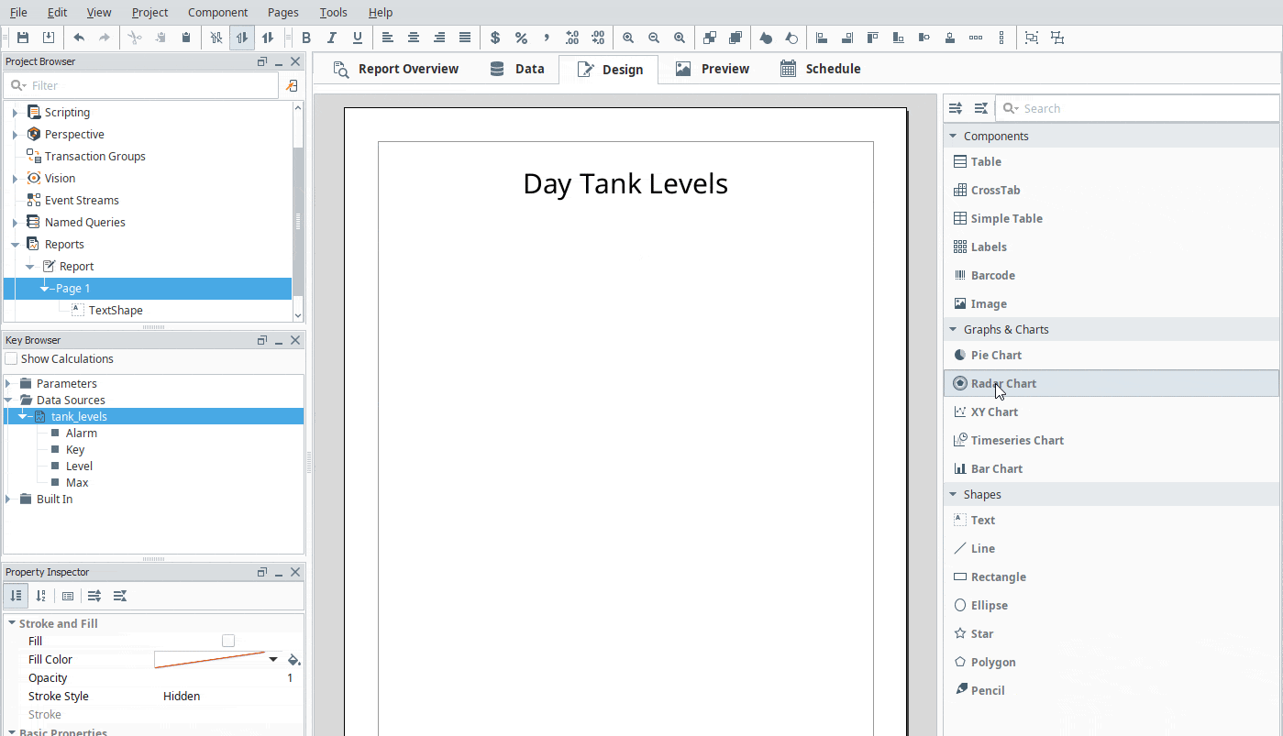Open the Component menu
This screenshot has height=736, width=1283.
[x=218, y=12]
